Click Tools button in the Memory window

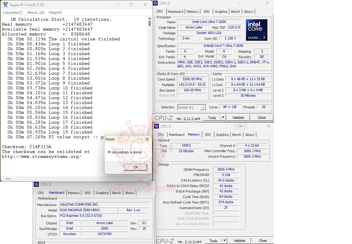(x=213, y=241)
